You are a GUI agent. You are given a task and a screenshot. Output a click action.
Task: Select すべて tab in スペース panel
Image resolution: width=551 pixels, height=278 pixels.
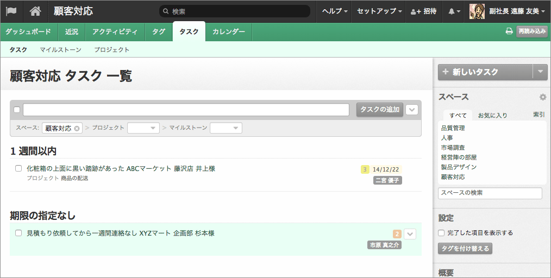[x=458, y=115]
